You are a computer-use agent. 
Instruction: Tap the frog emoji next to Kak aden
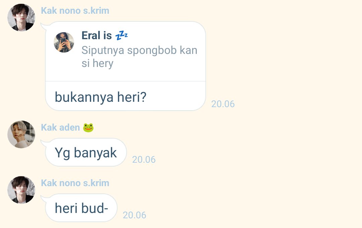[x=88, y=128]
